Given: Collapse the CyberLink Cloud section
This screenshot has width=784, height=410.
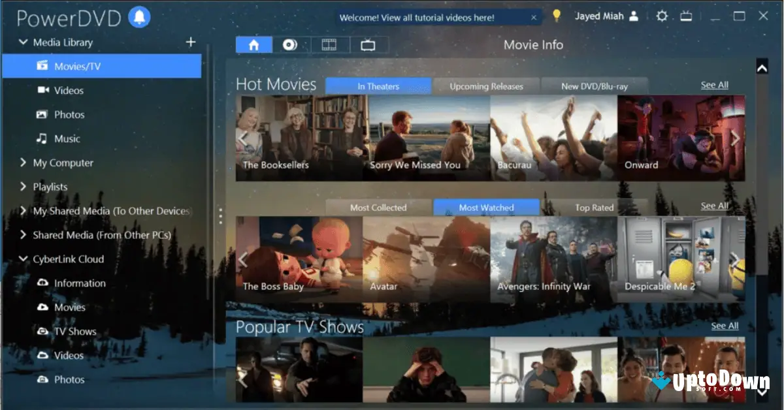Looking at the screenshot, I should (x=23, y=259).
